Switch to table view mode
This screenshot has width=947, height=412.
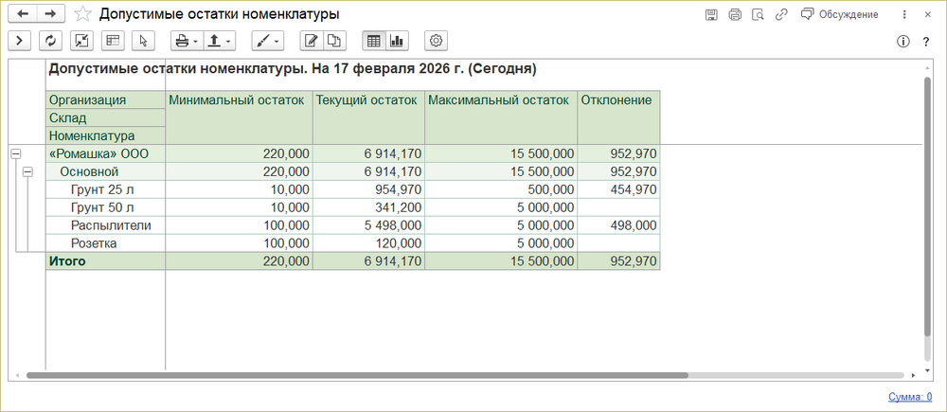click(374, 41)
